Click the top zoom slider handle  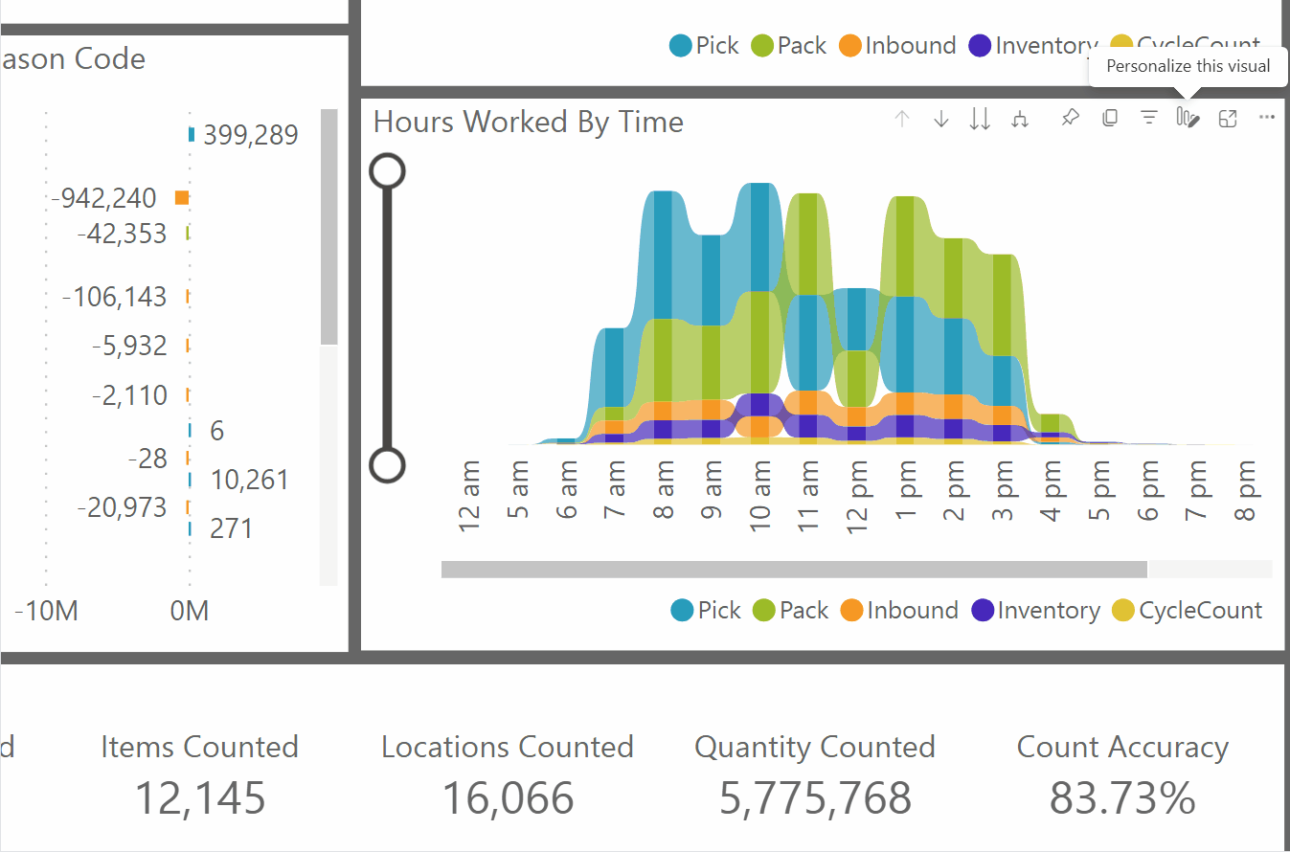(x=388, y=171)
